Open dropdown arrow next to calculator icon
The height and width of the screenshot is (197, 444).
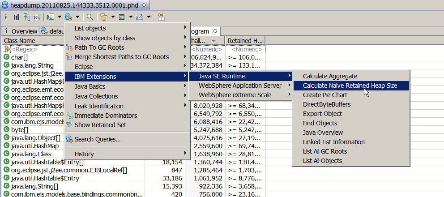pos(131,17)
